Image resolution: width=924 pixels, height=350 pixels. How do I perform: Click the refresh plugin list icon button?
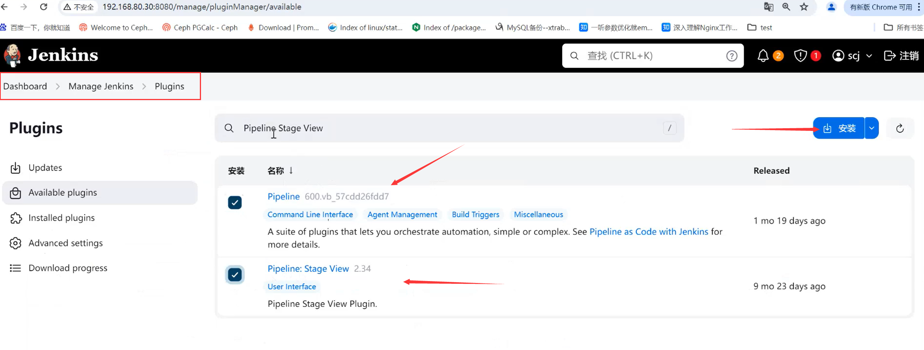900,128
